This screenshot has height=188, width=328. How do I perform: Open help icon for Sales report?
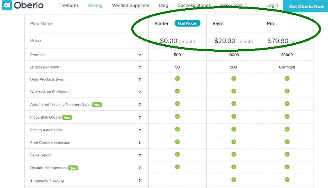pos(140,155)
